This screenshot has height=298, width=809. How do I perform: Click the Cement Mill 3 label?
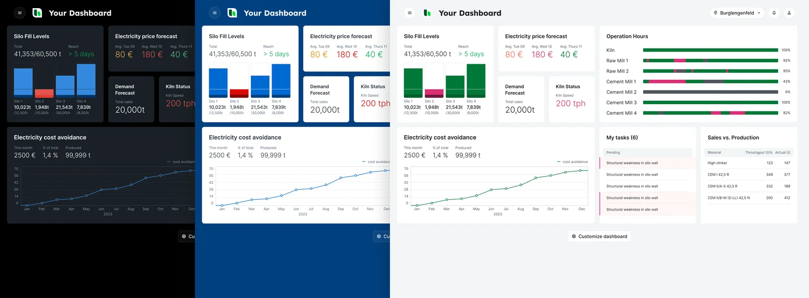(621, 103)
